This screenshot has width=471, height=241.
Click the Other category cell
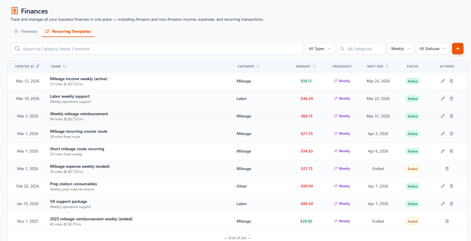tap(242, 186)
